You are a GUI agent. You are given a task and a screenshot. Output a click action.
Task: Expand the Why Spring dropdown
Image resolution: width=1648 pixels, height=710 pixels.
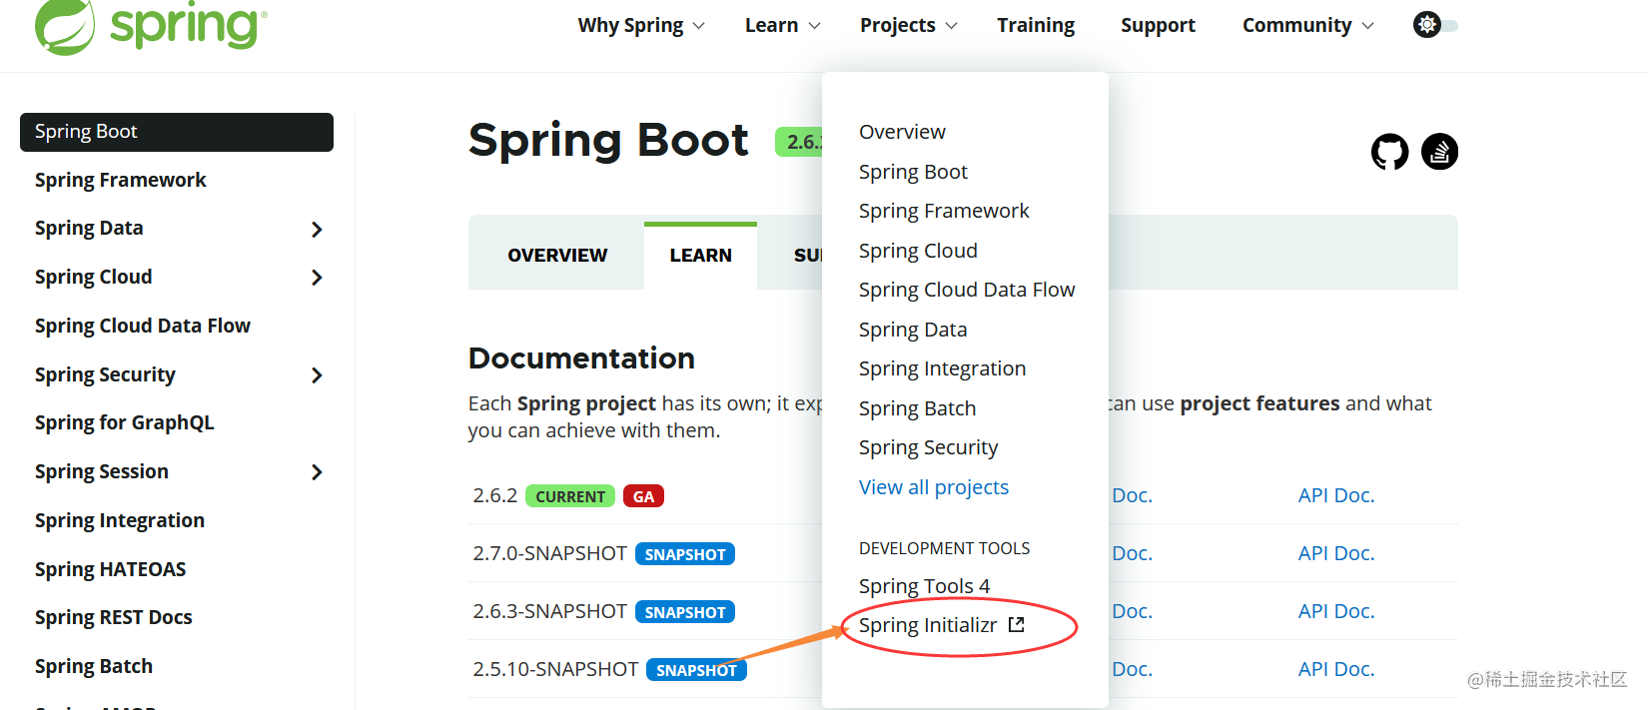coord(641,25)
